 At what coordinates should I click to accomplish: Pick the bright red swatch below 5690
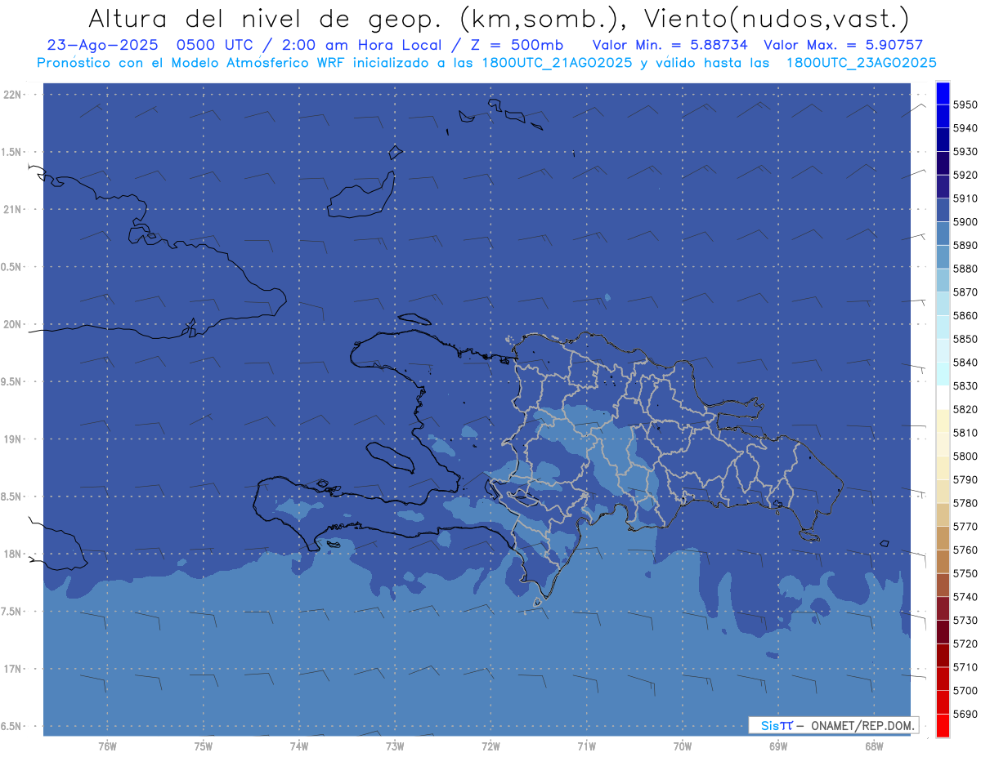943,725
